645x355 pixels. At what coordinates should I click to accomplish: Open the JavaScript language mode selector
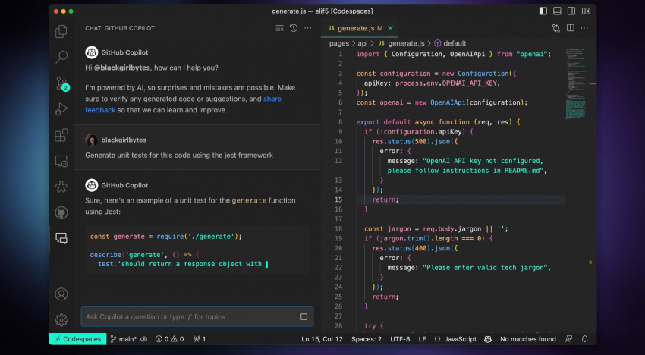[460, 339]
